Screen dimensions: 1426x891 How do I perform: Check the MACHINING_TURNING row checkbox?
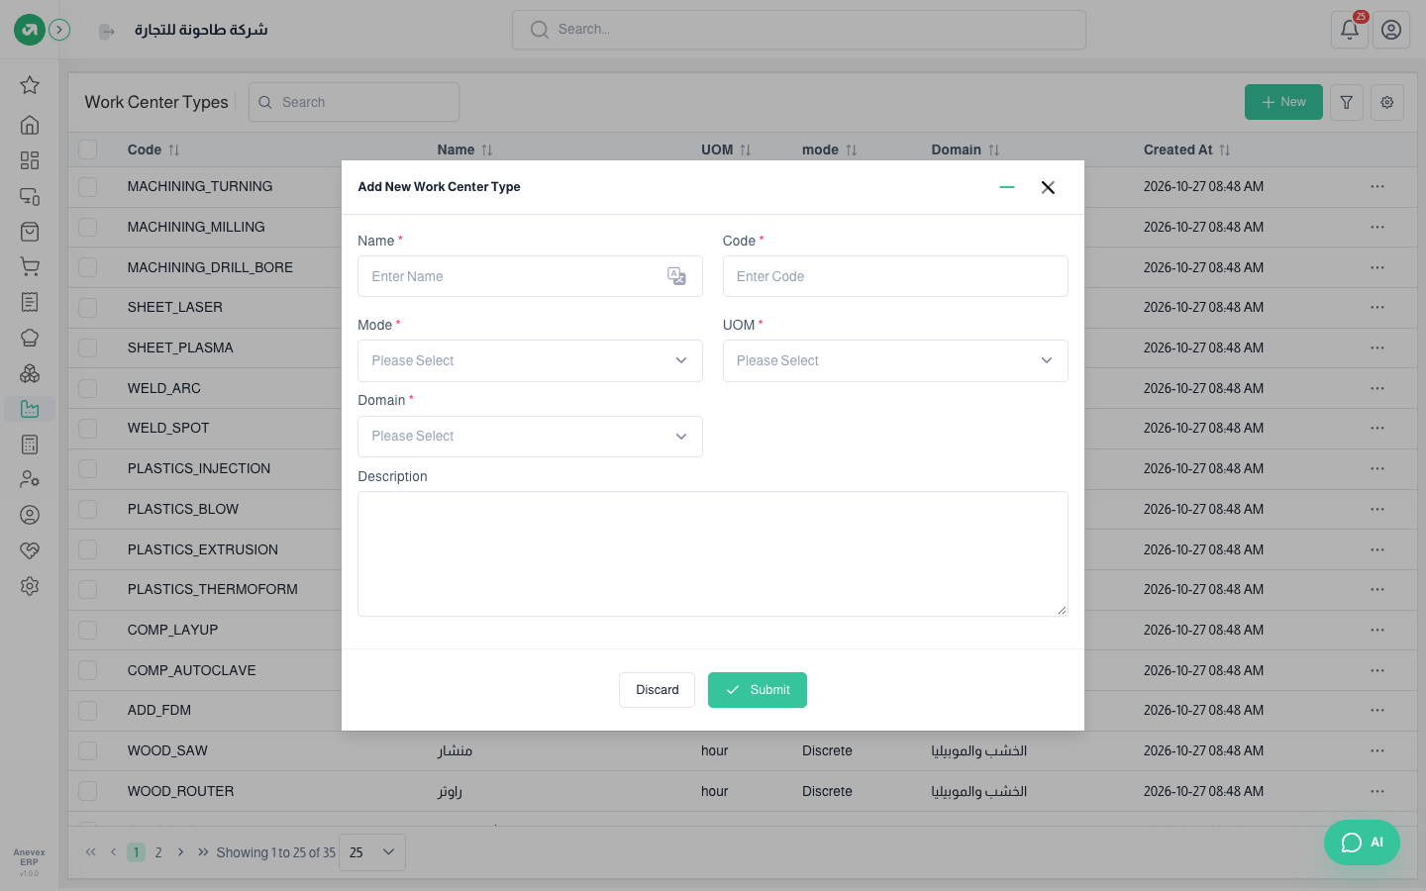pos(88,186)
